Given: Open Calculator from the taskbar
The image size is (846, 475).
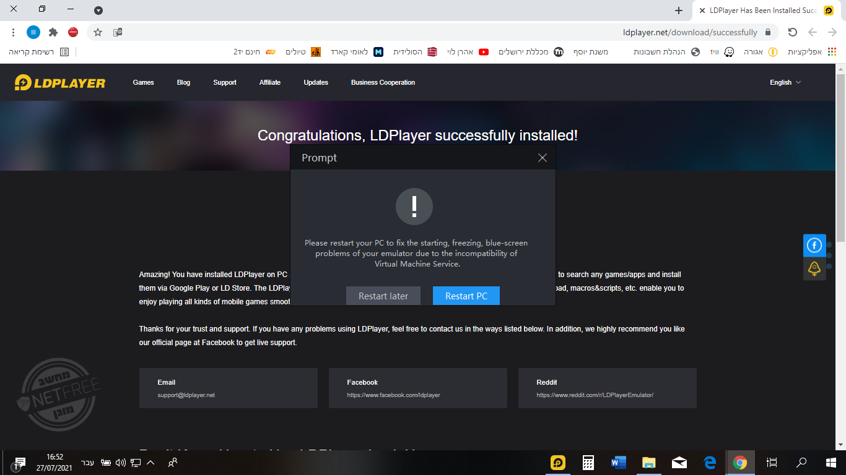Looking at the screenshot, I should [x=588, y=463].
